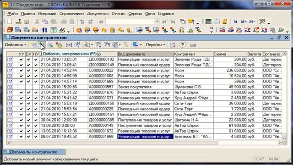The width and height of the screenshot is (293, 165).
Task: Click the Валюта column header
Action: tap(255, 54)
